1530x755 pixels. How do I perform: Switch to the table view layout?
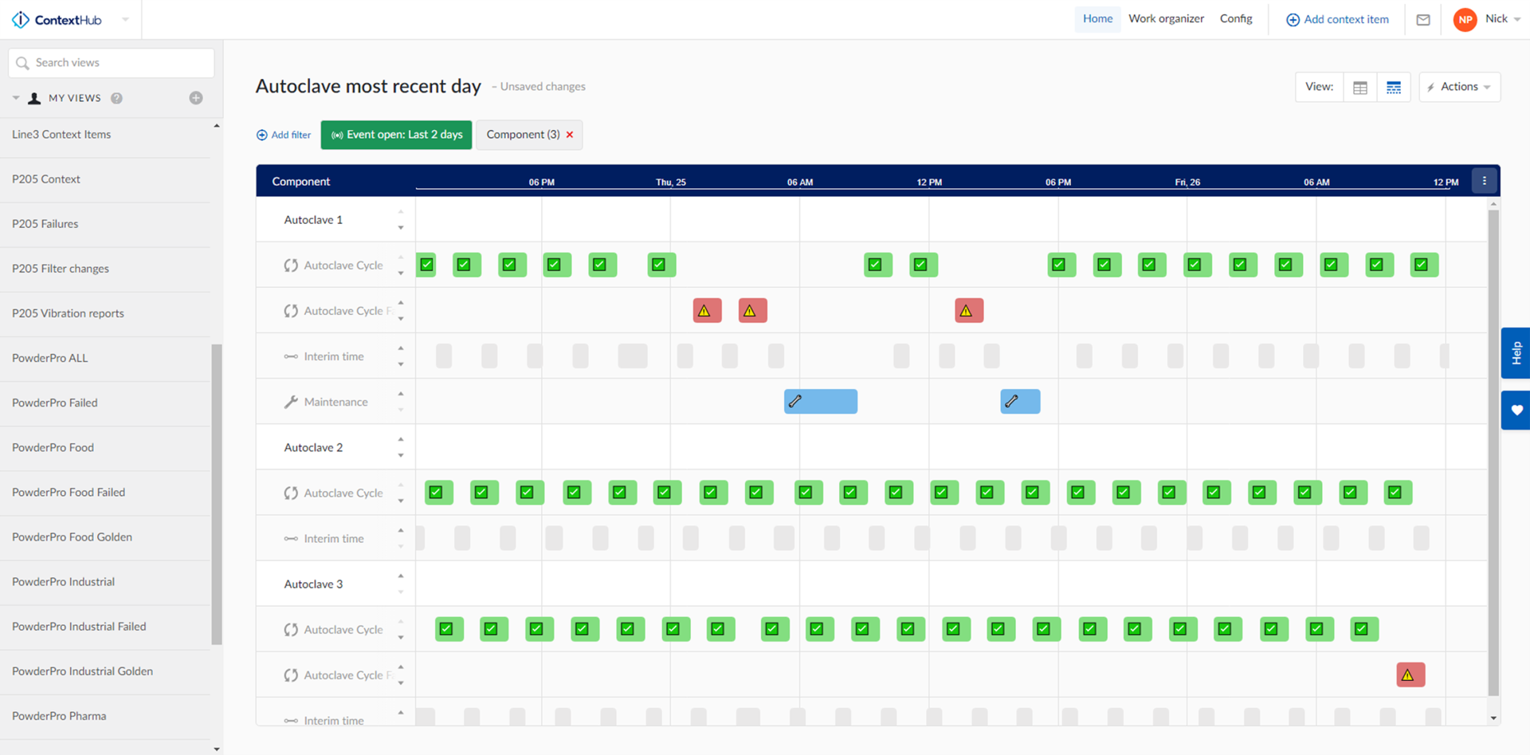click(1360, 87)
